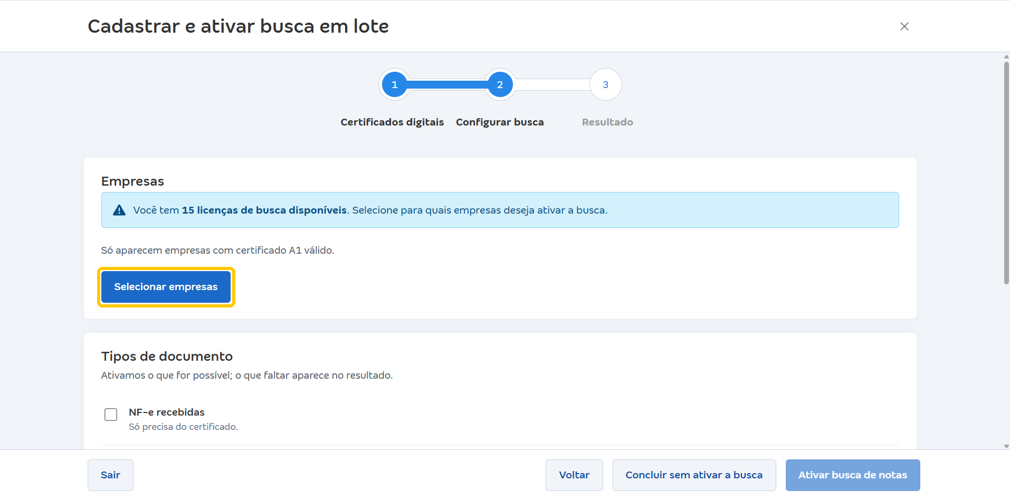Click the scrollbar down arrow

pos(1006,446)
